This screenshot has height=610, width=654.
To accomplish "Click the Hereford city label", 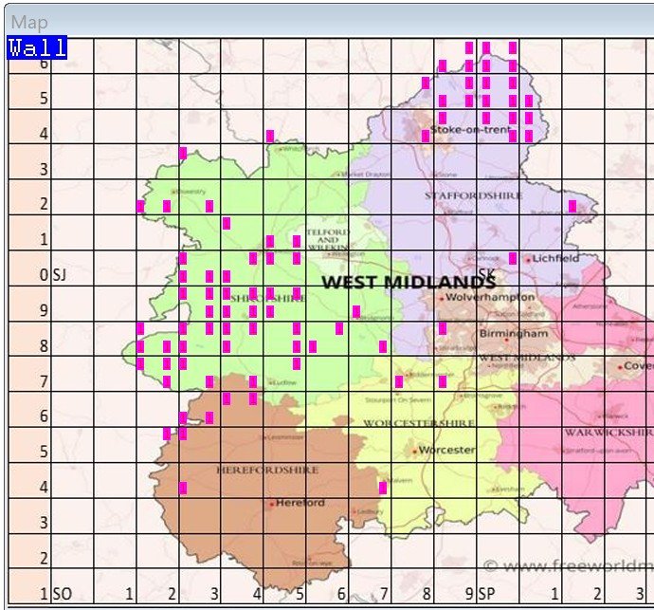I will pos(301,503).
